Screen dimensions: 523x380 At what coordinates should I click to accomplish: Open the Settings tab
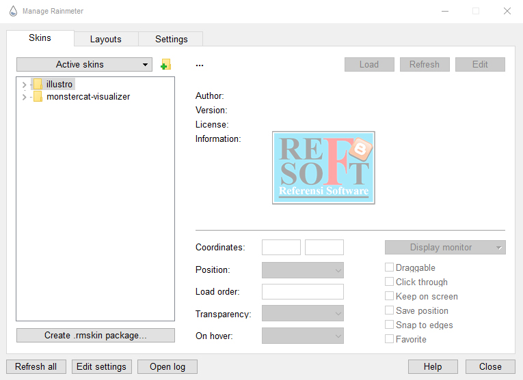click(x=171, y=40)
